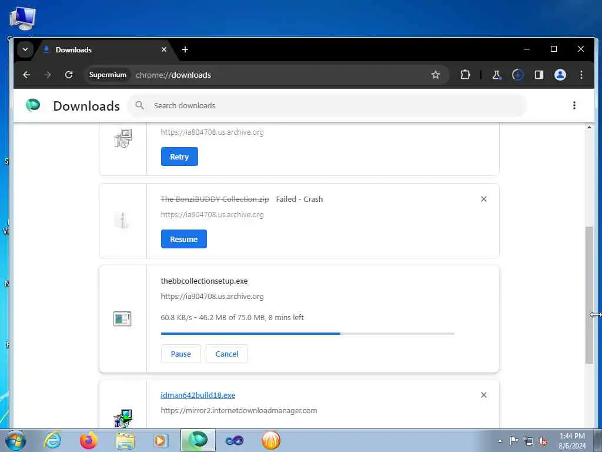The height and width of the screenshot is (452, 602).
Task: Expand the tab search dropdown arrow
Action: pyautogui.click(x=25, y=49)
